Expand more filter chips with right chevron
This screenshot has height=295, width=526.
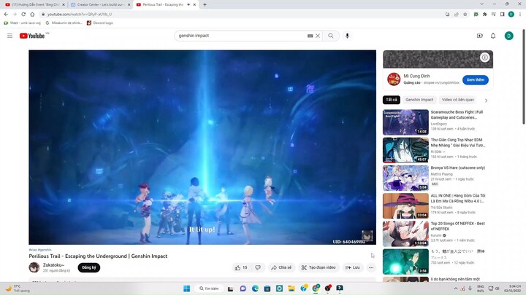click(x=486, y=100)
